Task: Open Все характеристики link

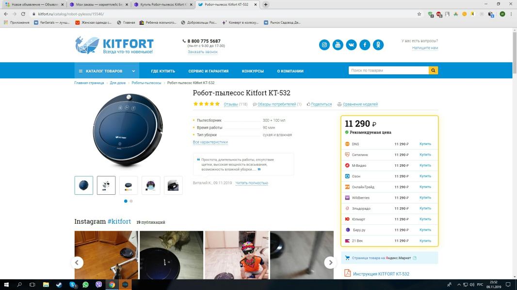Action: click(x=210, y=142)
